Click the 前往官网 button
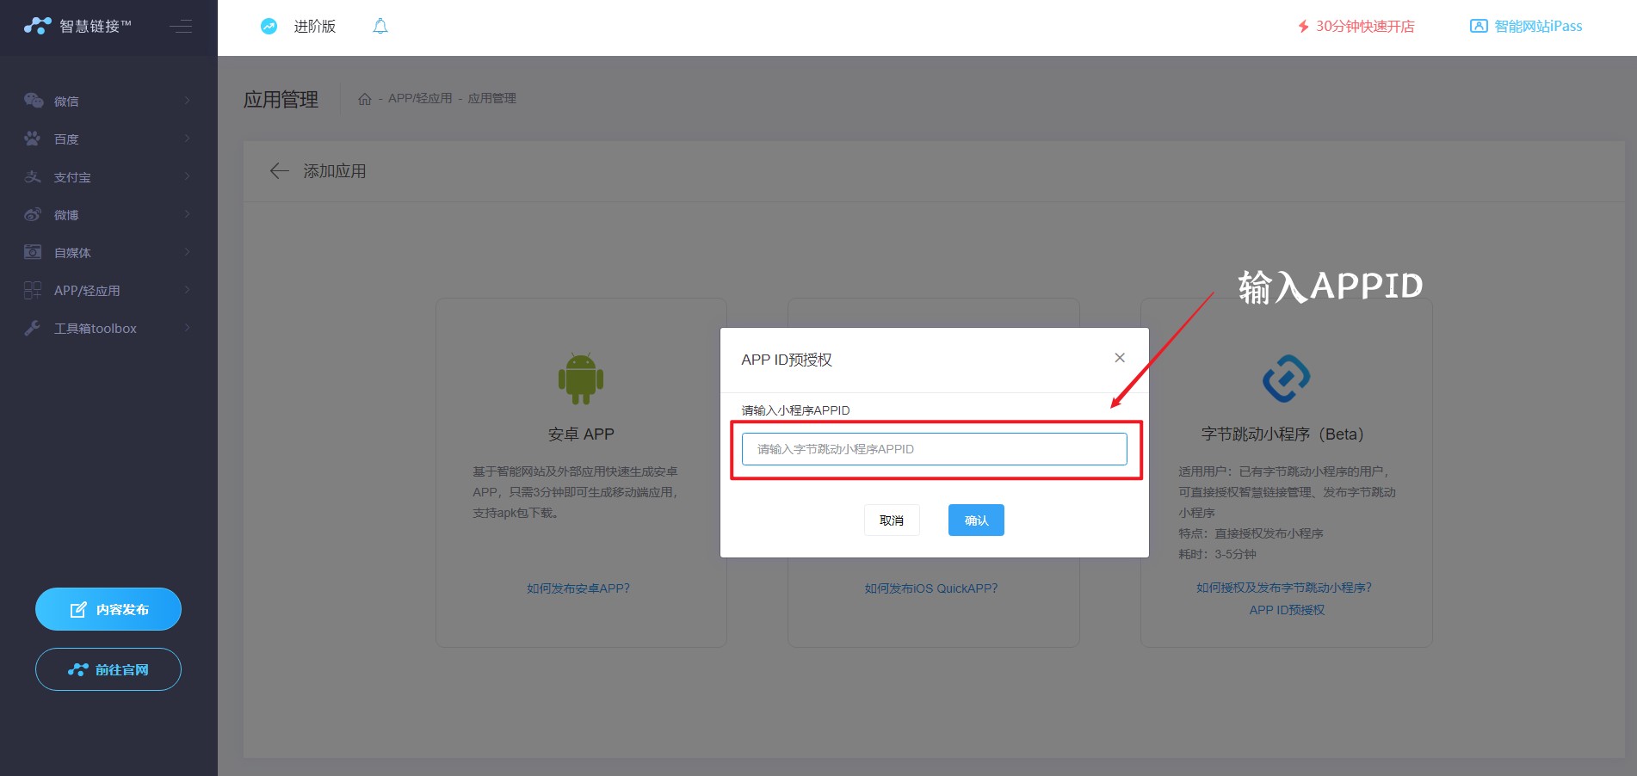 pyautogui.click(x=108, y=669)
